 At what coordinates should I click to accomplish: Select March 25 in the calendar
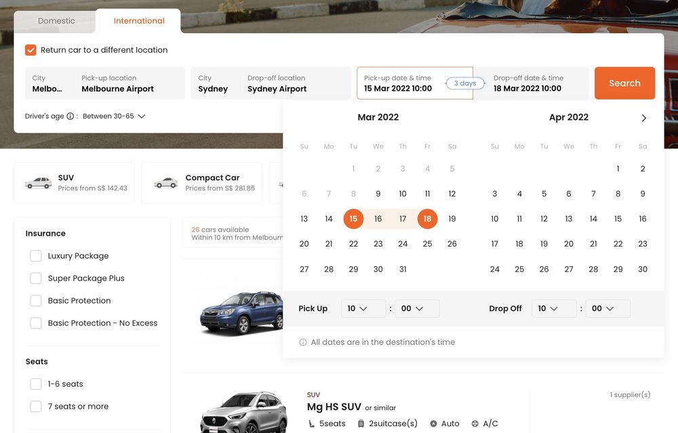[x=427, y=243]
